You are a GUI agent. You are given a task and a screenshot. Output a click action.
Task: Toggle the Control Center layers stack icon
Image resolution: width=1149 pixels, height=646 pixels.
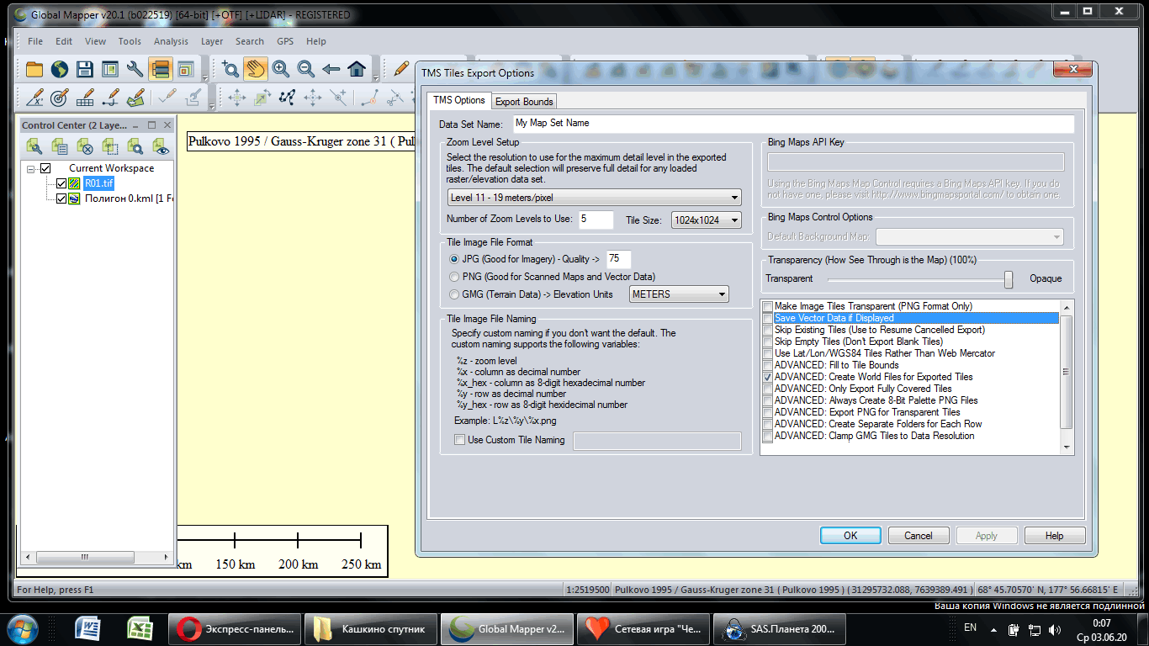(x=161, y=69)
